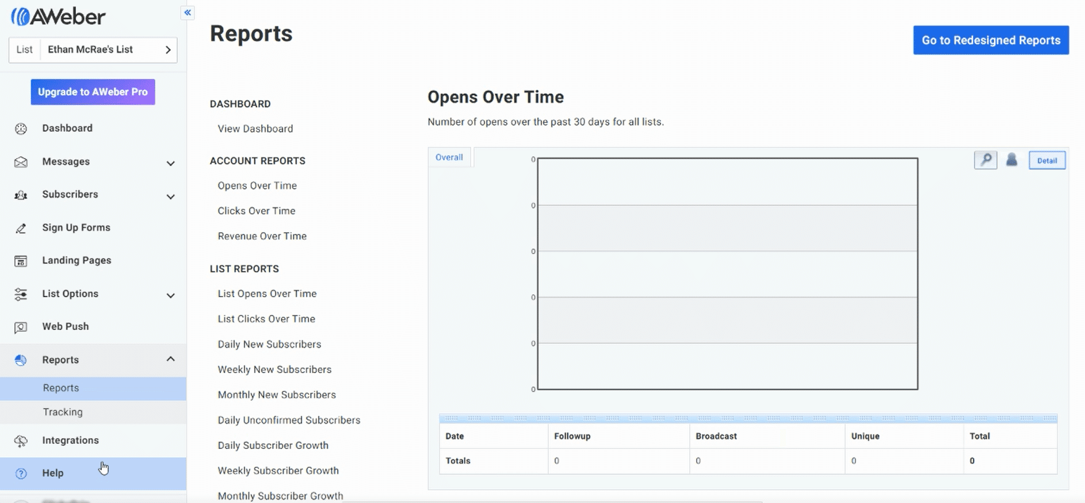
Task: Click the Totals row label
Action: [x=458, y=461]
